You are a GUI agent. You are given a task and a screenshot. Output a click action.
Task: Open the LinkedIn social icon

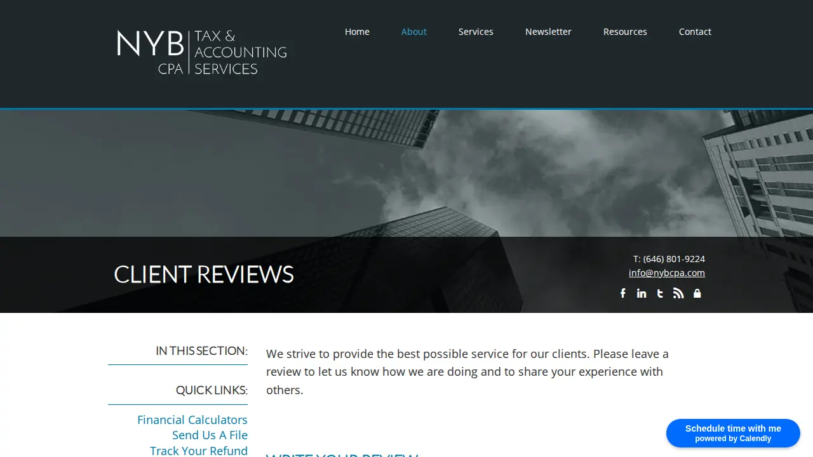(x=642, y=293)
